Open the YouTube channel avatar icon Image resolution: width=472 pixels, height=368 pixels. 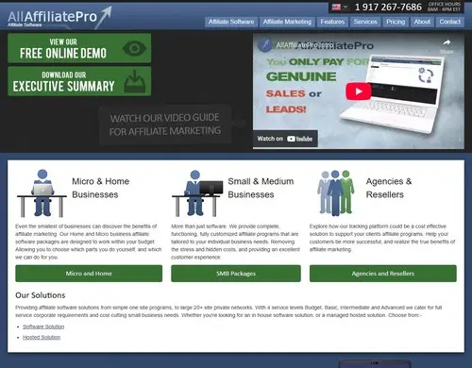[x=265, y=45]
